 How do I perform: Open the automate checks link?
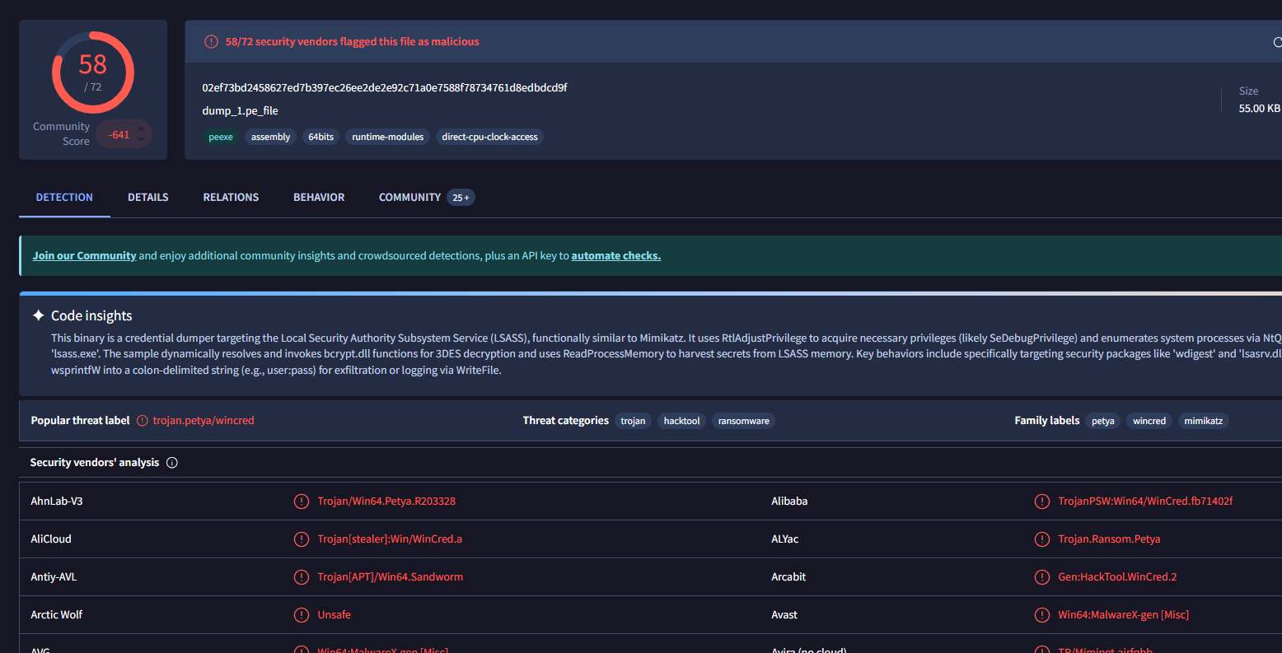(615, 256)
